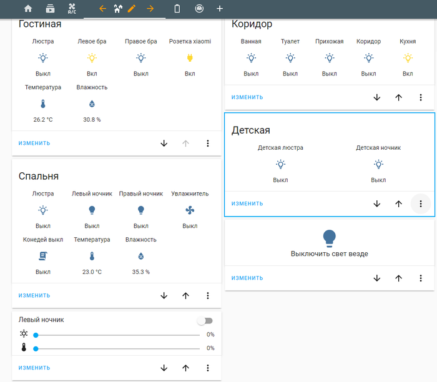
Task: Move the current view left with the arrow
Action: [102, 9]
